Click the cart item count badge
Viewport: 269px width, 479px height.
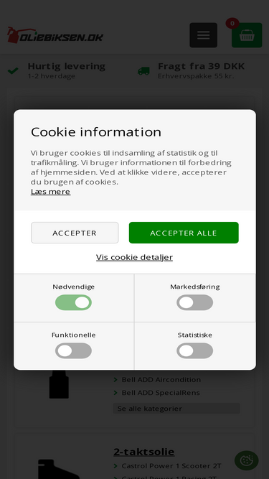[x=232, y=24]
